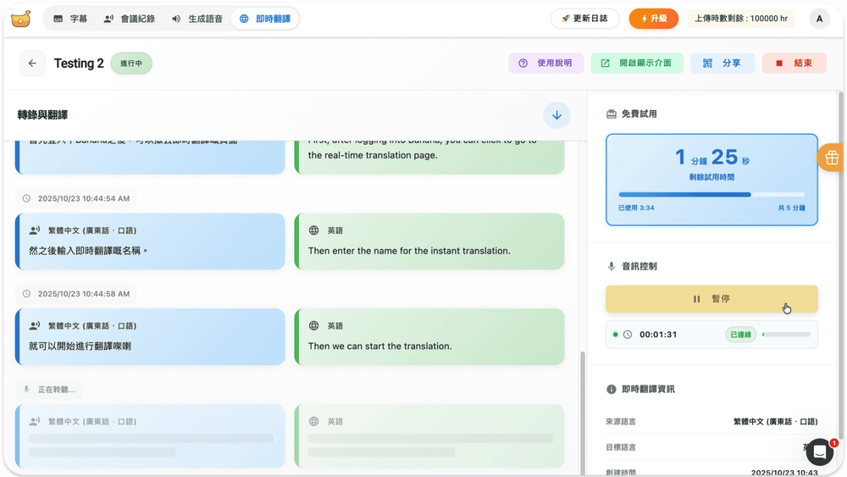The height and width of the screenshot is (477, 847).
Task: Click the 分享 share button
Action: [x=722, y=64]
